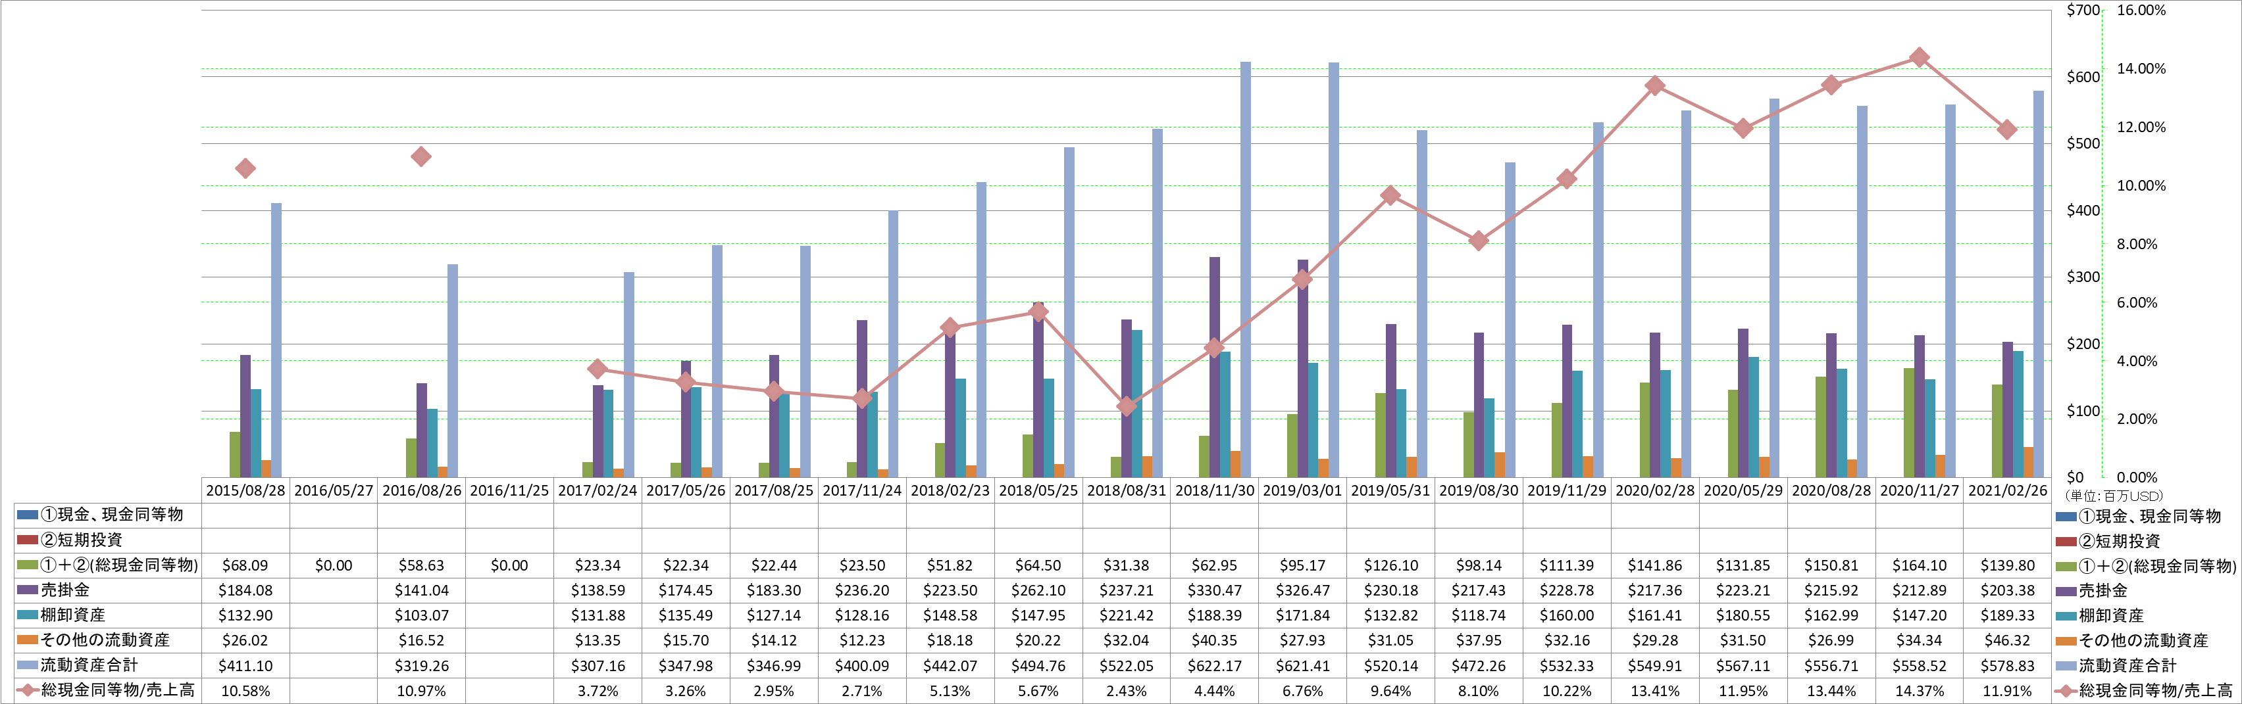Click the $126.10 cash equivalents cell

pyautogui.click(x=1390, y=565)
